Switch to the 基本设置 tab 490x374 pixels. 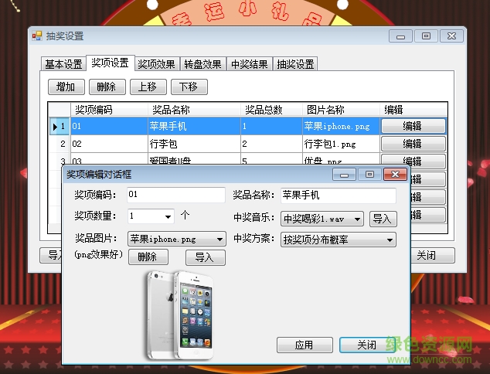pyautogui.click(x=63, y=64)
